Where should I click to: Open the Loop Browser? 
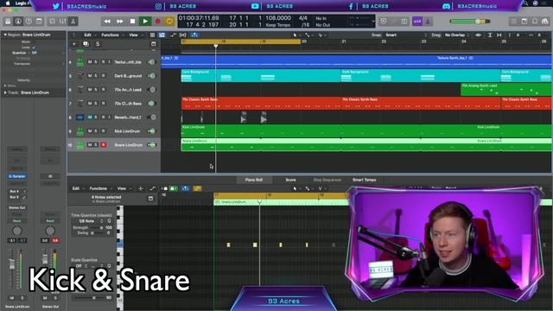[x=535, y=22]
